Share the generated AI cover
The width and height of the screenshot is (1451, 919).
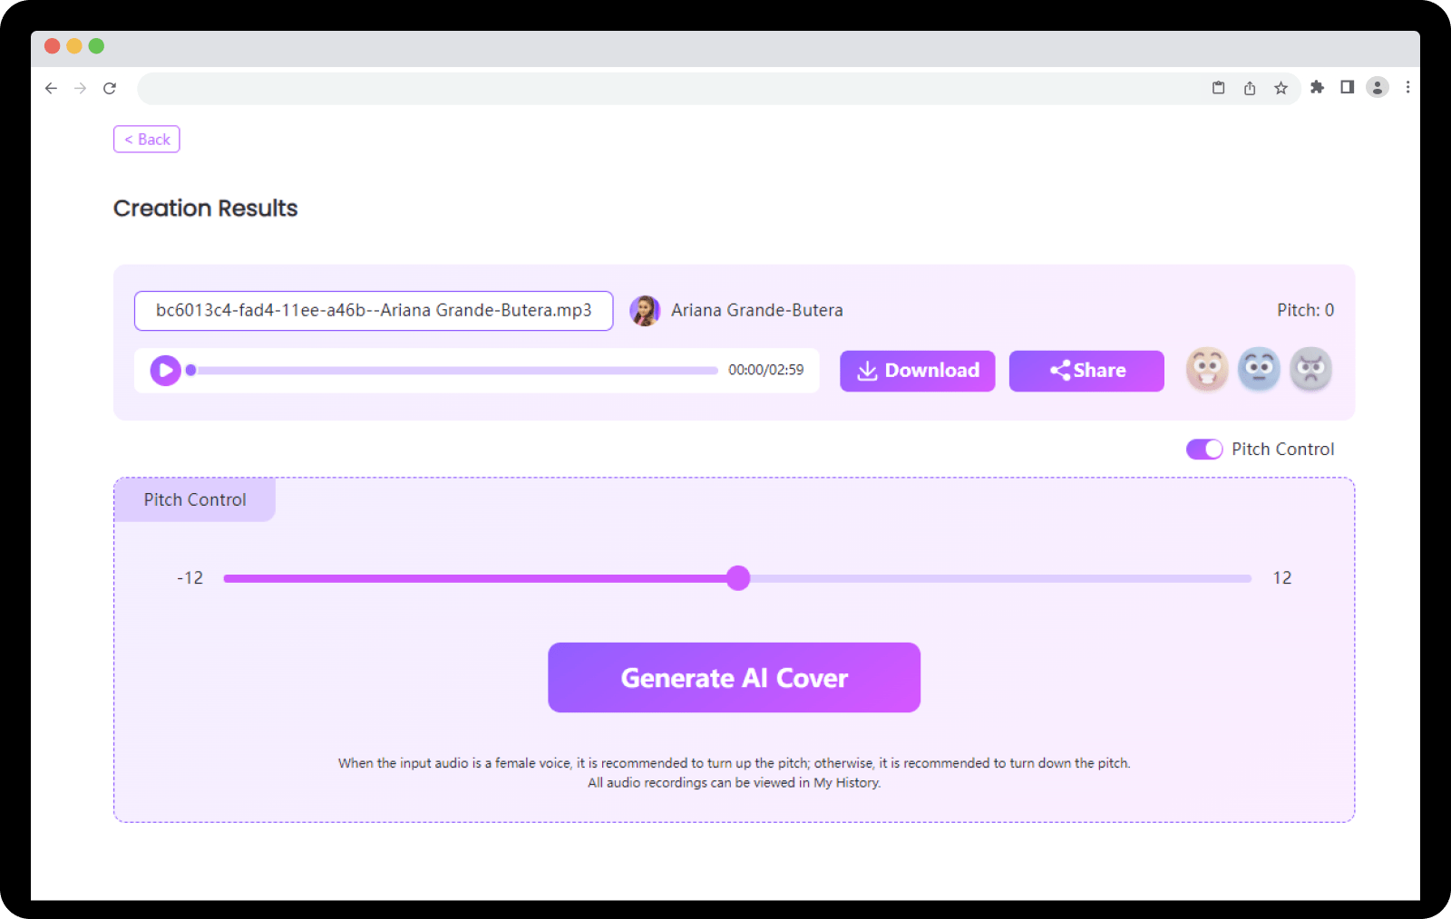pyautogui.click(x=1086, y=371)
